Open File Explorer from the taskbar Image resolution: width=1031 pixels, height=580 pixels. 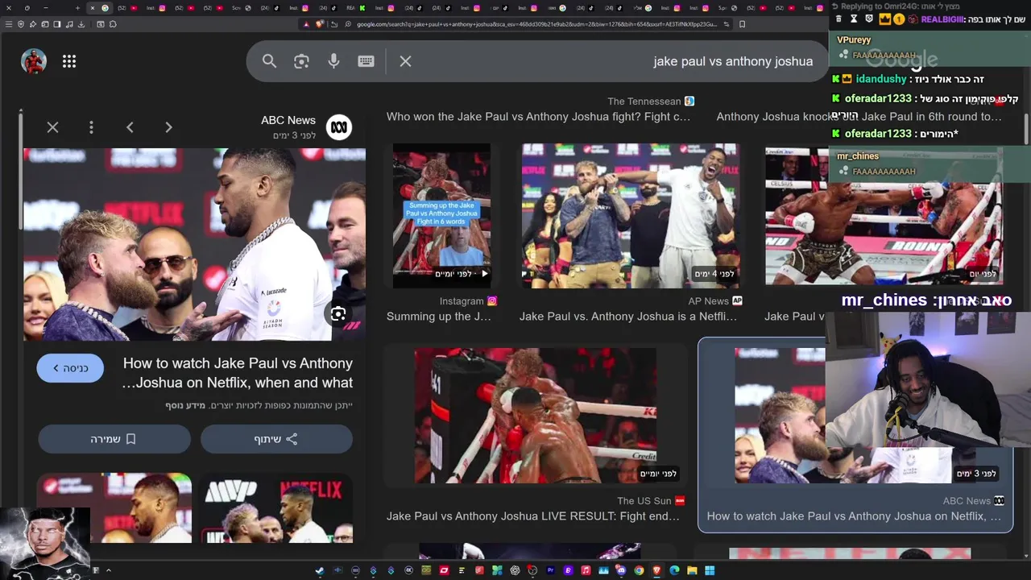[692, 570]
